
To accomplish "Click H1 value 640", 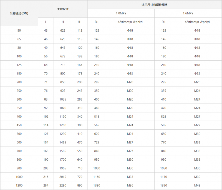I will pyautogui.click(x=80, y=160).
